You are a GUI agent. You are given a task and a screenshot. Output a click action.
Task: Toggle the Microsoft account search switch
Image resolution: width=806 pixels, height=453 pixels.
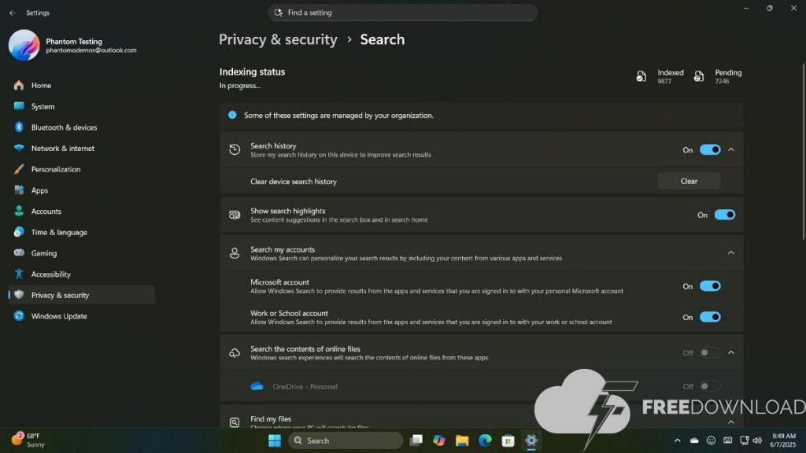710,286
